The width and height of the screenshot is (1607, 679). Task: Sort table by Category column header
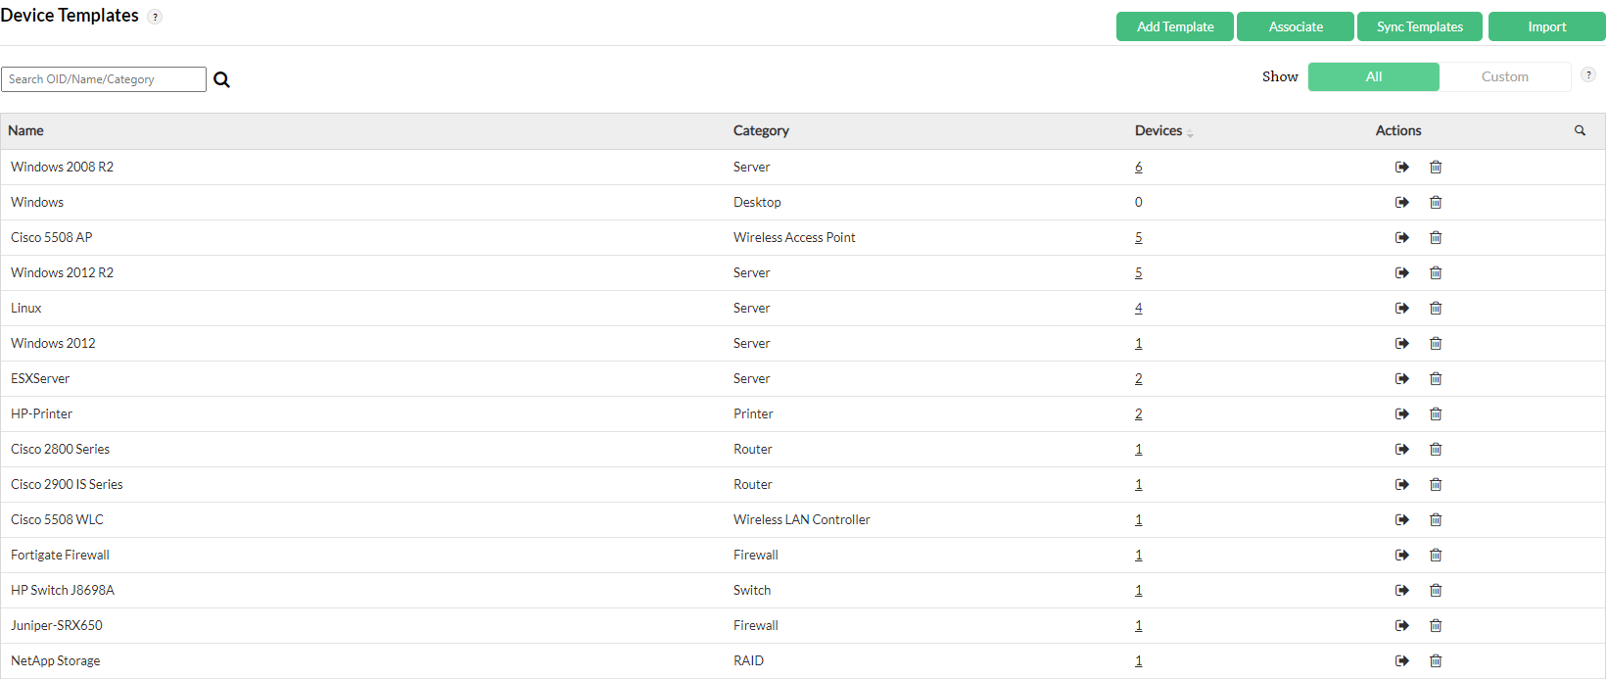pyautogui.click(x=761, y=130)
